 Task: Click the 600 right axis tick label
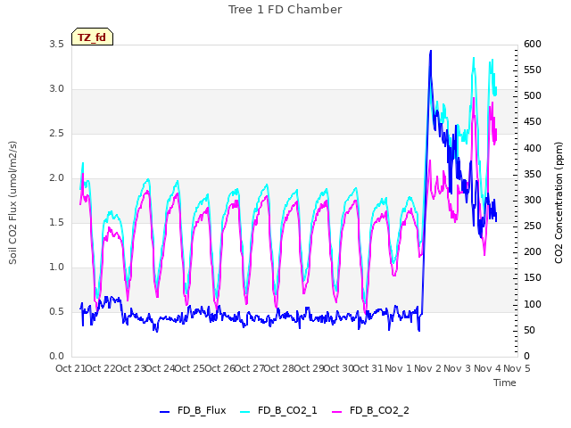tap(533, 44)
